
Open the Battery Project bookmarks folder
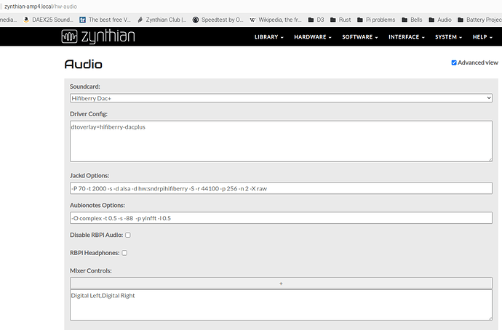[x=479, y=20]
